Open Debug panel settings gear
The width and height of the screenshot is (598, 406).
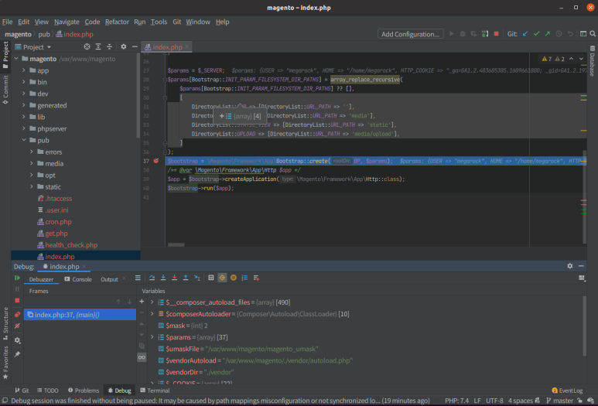click(570, 266)
